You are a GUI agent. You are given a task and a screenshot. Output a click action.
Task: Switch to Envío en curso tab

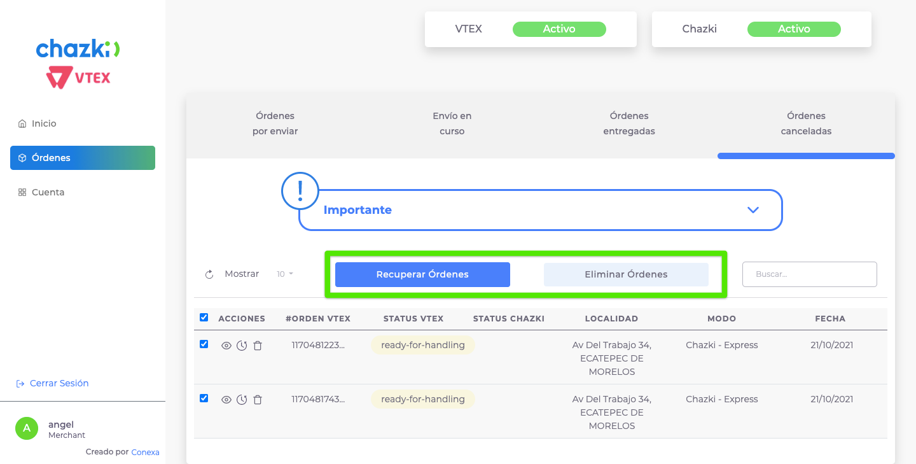click(452, 123)
